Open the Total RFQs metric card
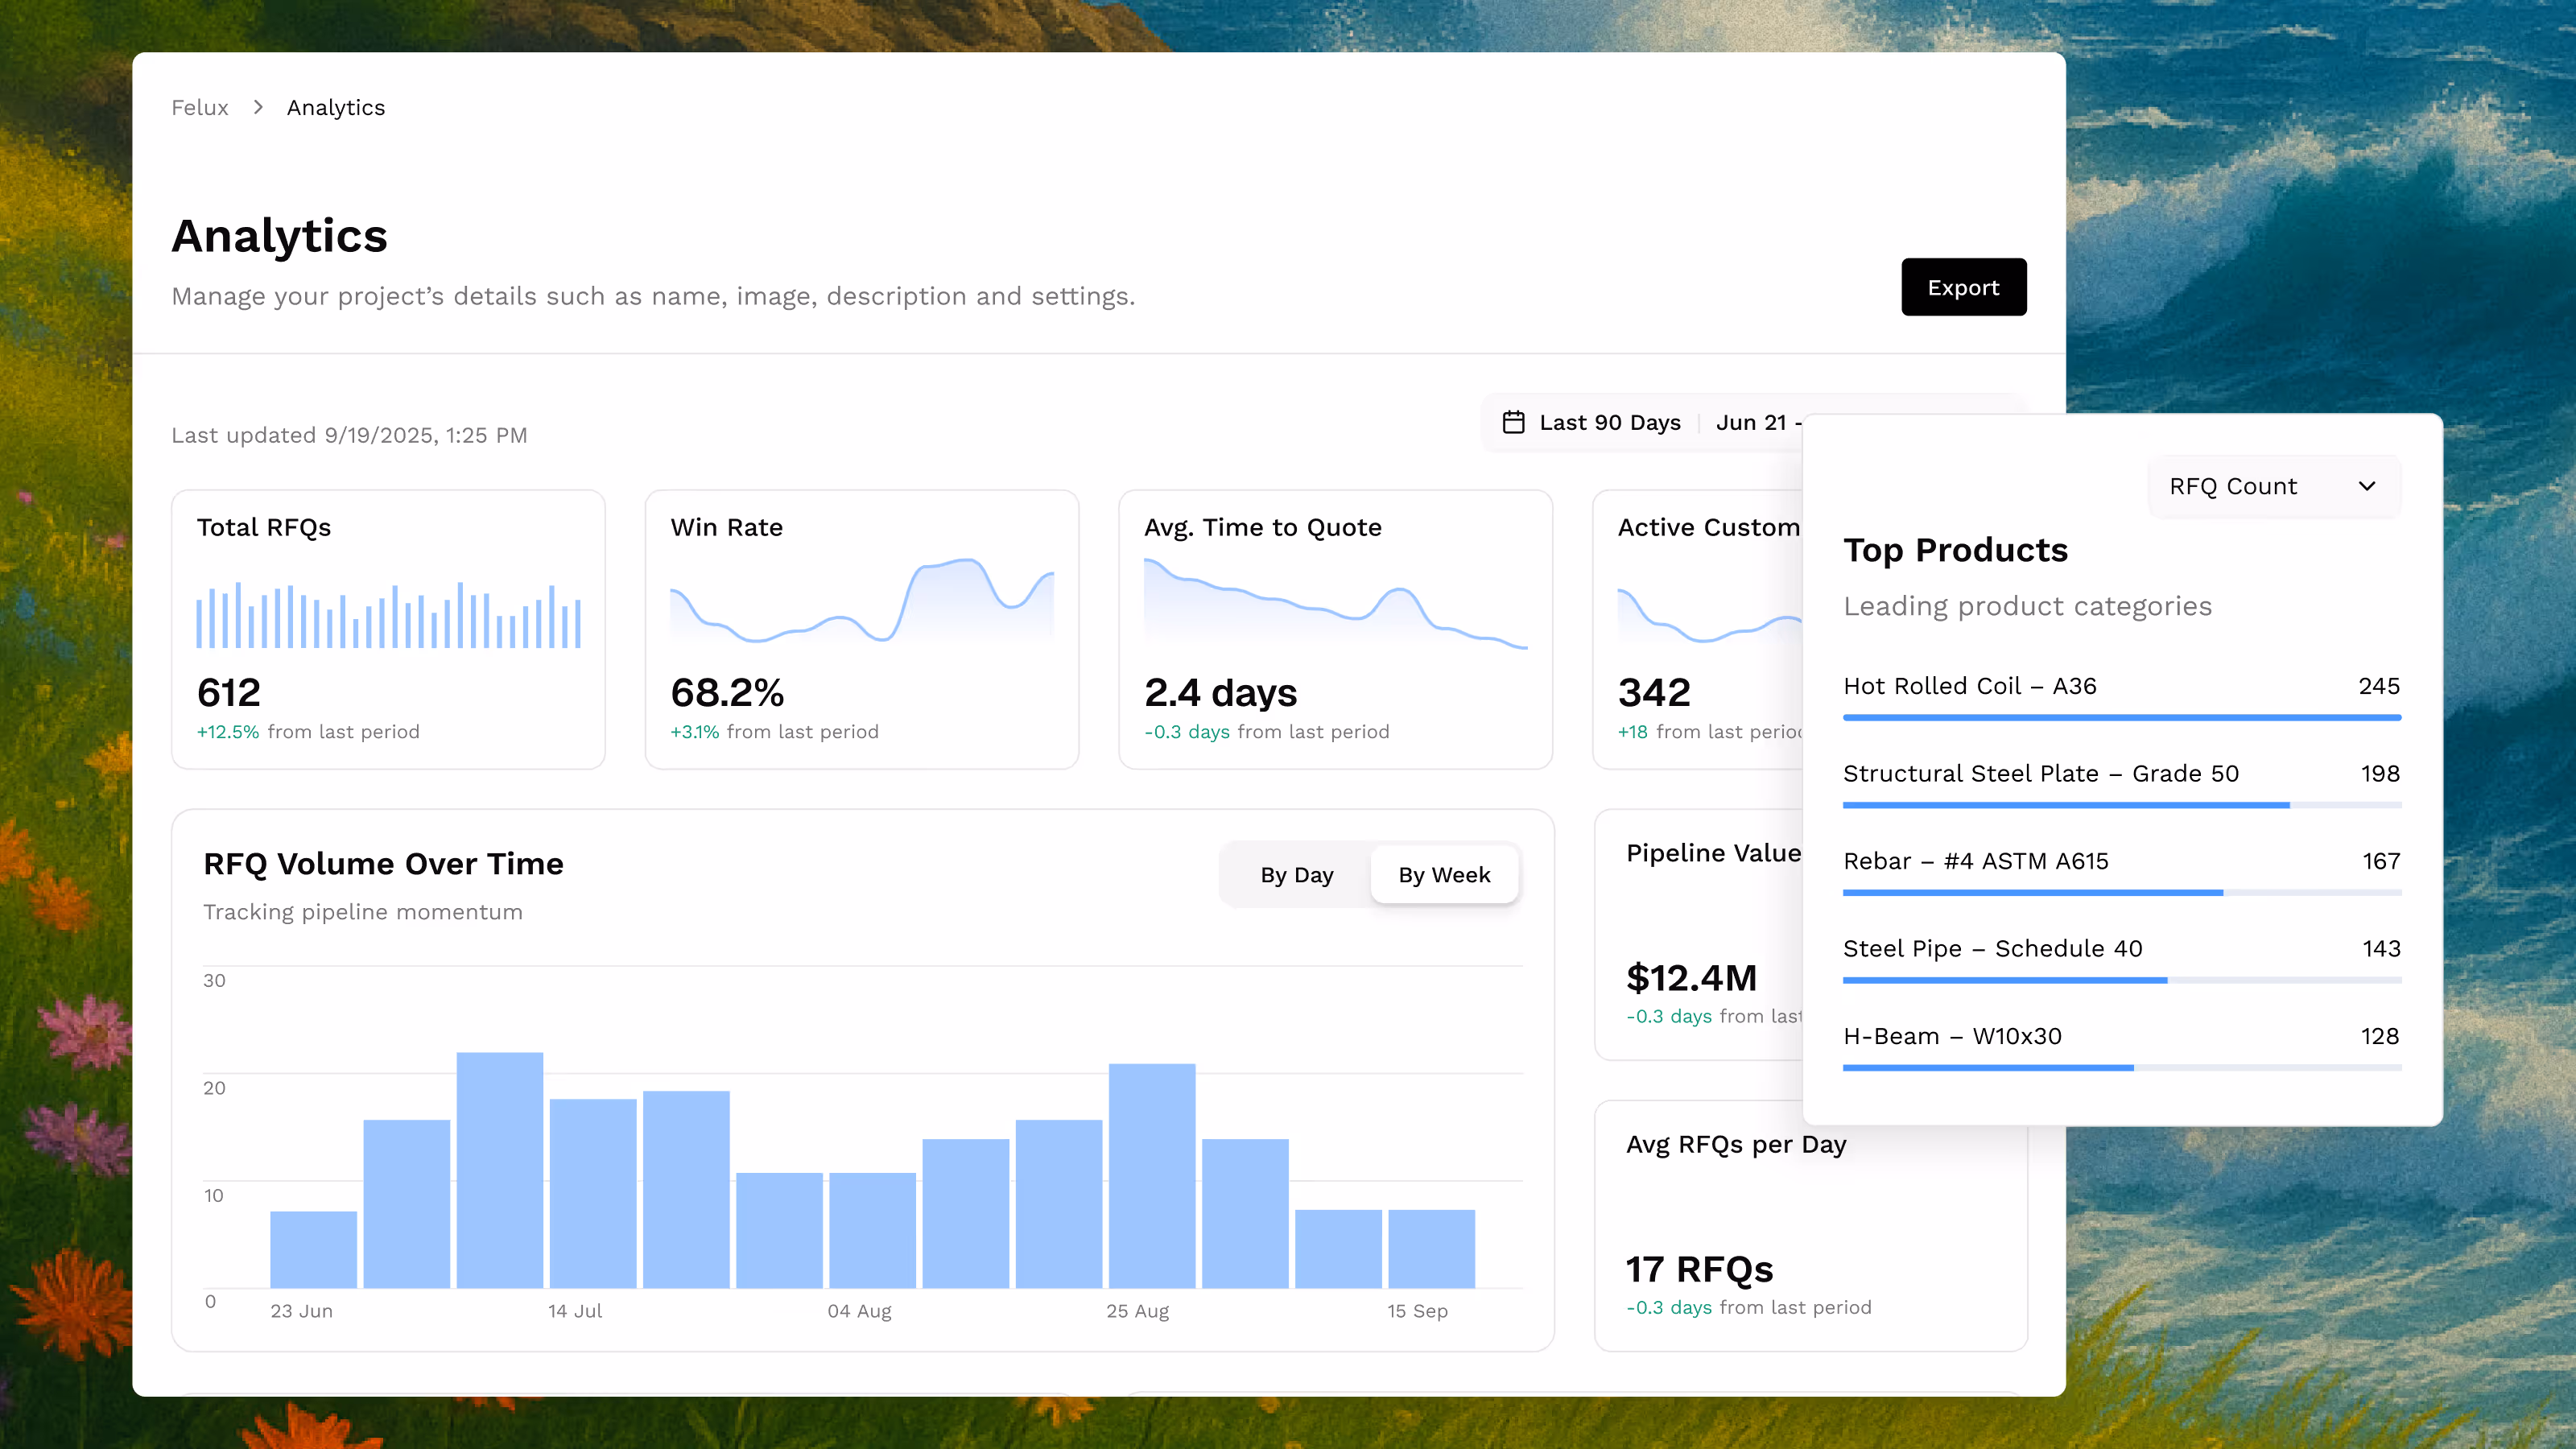This screenshot has height=1449, width=2576. pos(388,628)
